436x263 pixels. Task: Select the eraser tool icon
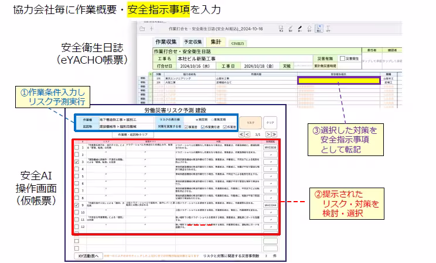pos(309,29)
